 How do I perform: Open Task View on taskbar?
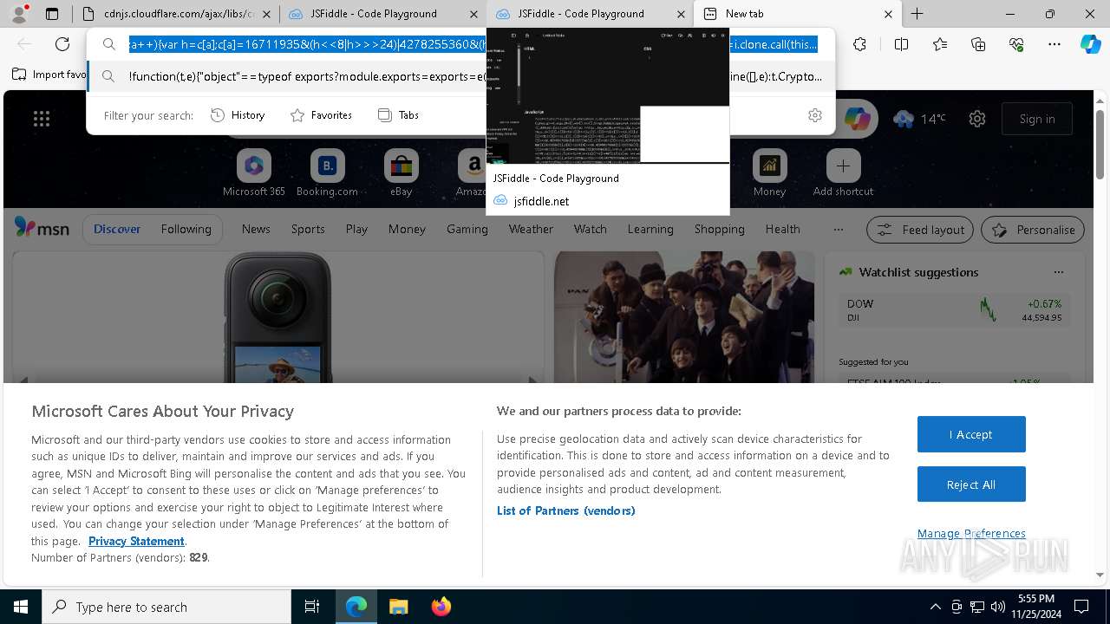(312, 607)
